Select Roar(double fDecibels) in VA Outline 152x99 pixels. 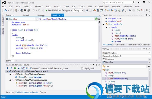[x=125, y=36]
